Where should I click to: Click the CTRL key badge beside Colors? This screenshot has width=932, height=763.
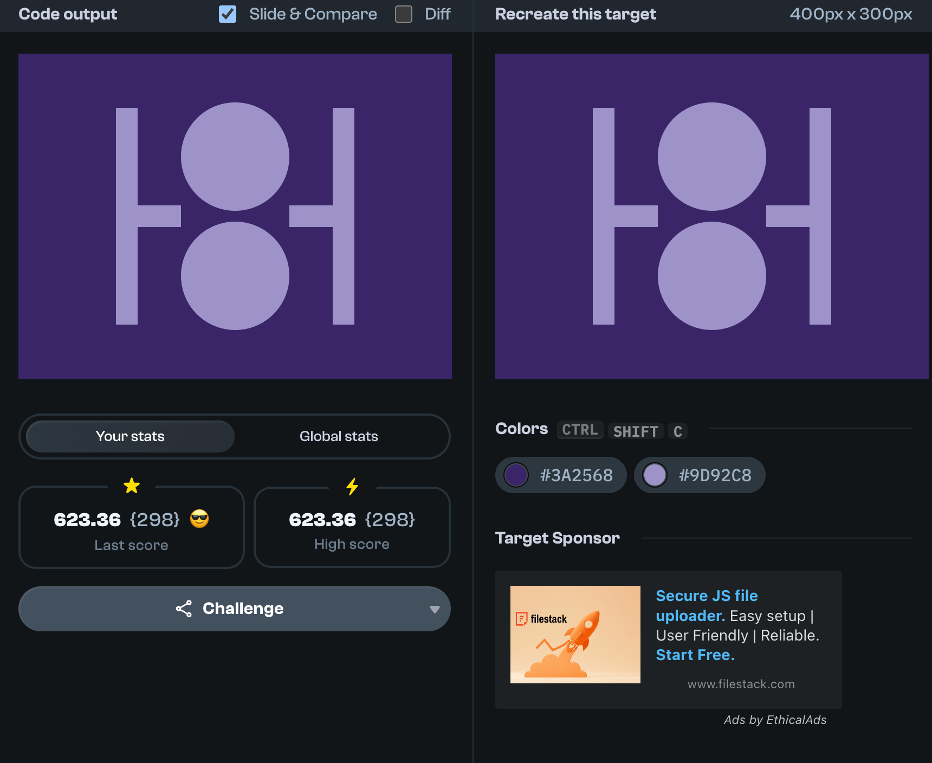coord(580,430)
